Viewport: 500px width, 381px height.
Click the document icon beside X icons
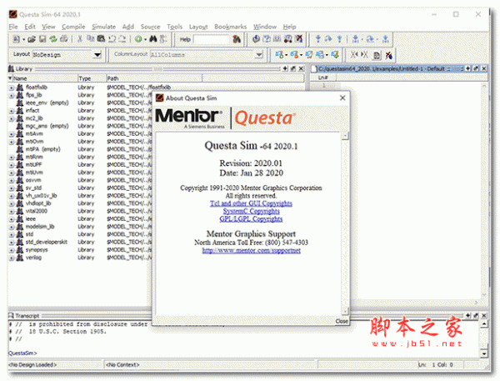pyautogui.click(x=377, y=55)
